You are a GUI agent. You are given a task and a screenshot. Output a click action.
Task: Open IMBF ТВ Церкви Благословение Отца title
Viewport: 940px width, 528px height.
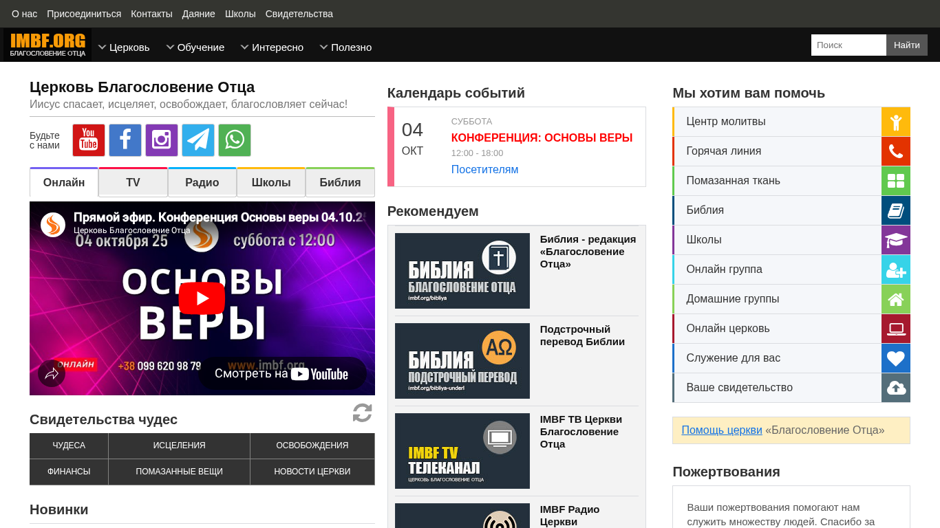click(x=581, y=432)
